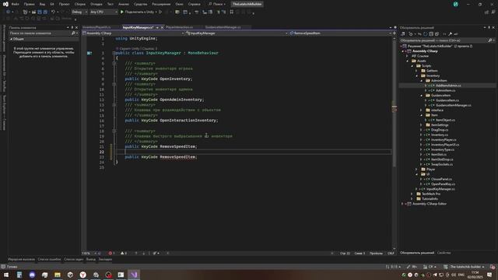This screenshot has height=280, width=498.
Task: Click Visual Studio icon in taskbar
Action: point(134,275)
